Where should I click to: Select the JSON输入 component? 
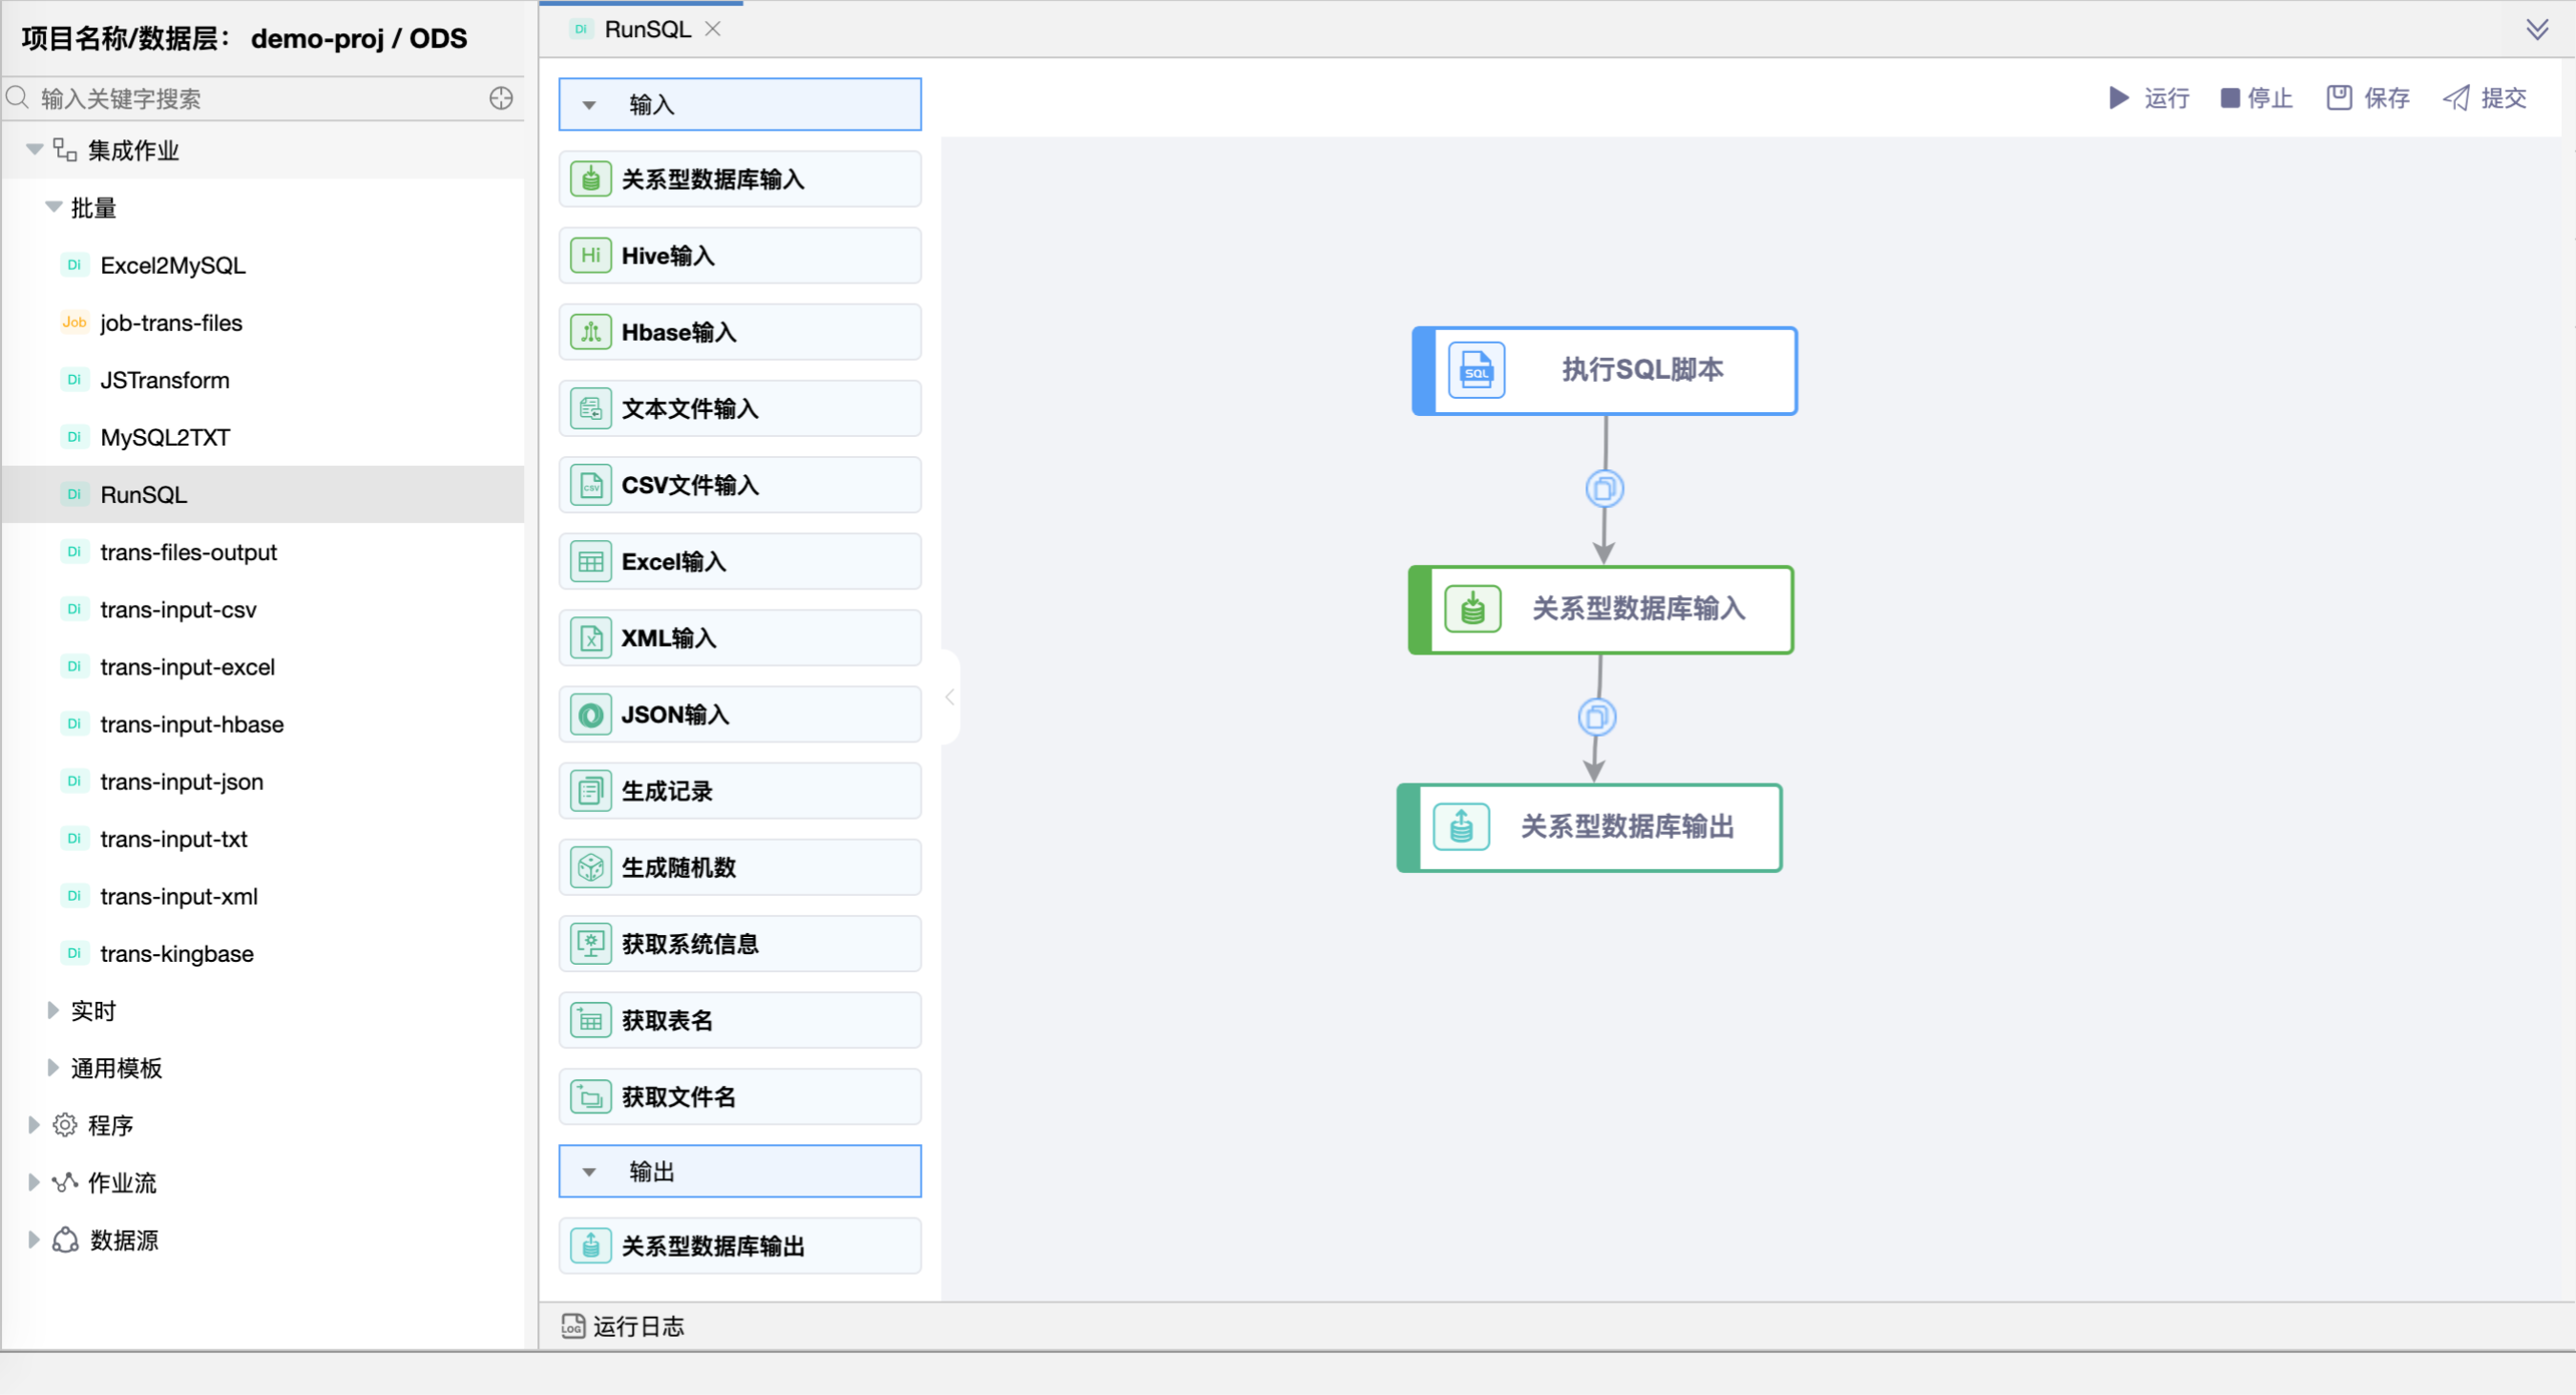[x=739, y=714]
